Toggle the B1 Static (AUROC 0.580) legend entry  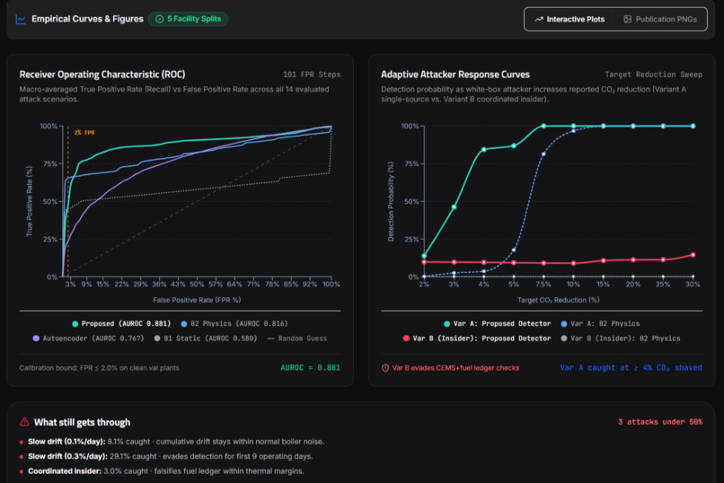point(206,338)
